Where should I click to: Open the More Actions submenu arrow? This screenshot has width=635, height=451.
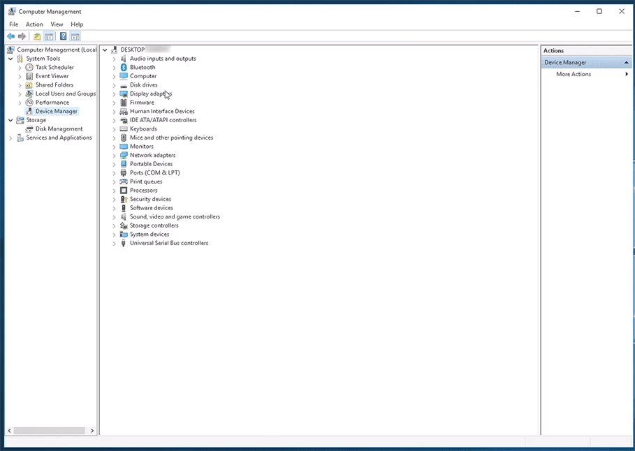627,74
